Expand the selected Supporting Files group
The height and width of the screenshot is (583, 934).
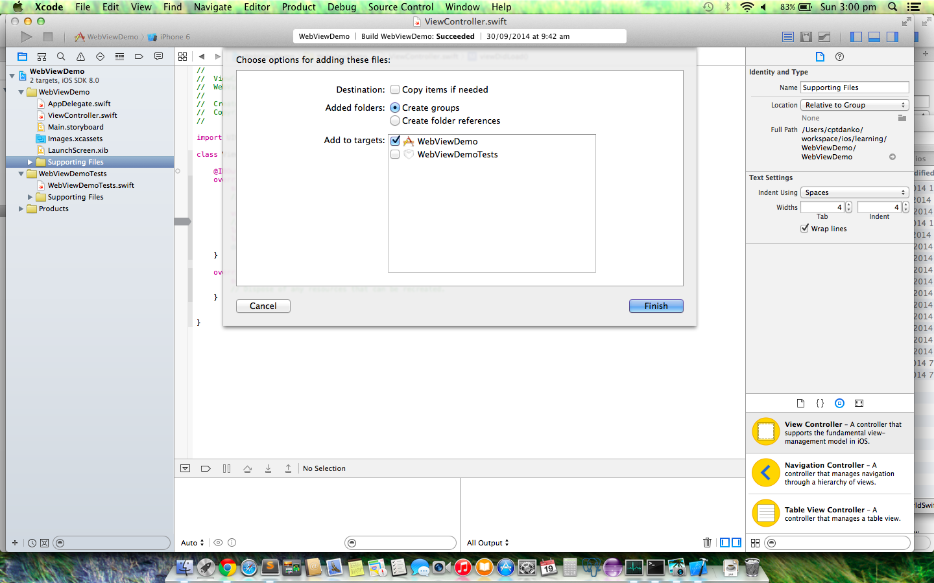point(30,162)
